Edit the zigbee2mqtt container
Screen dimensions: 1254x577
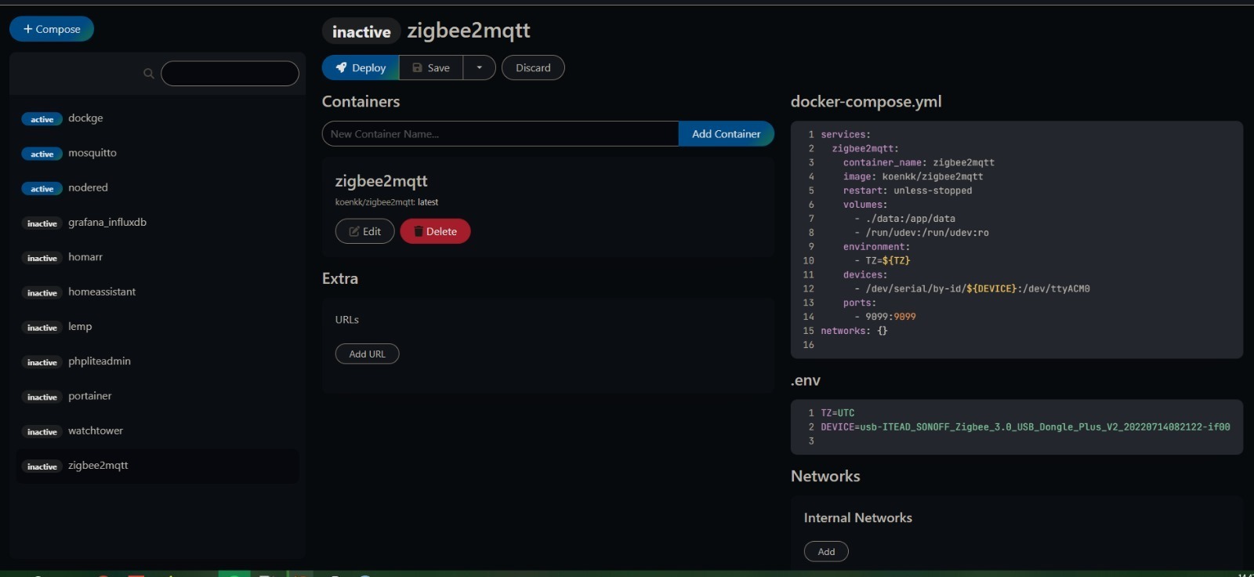click(364, 231)
